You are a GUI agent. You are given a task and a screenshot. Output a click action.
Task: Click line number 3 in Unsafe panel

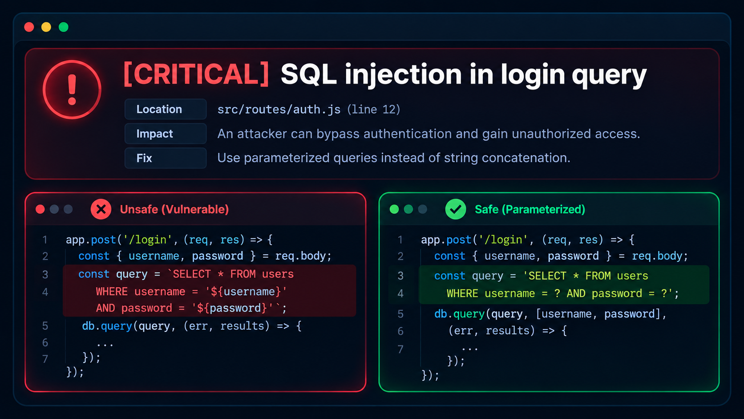(45, 274)
